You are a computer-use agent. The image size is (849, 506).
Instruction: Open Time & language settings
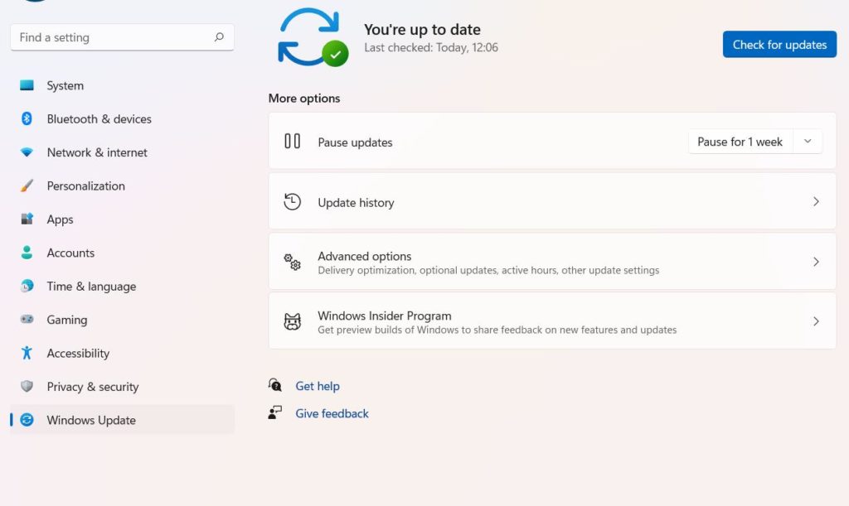point(123,286)
